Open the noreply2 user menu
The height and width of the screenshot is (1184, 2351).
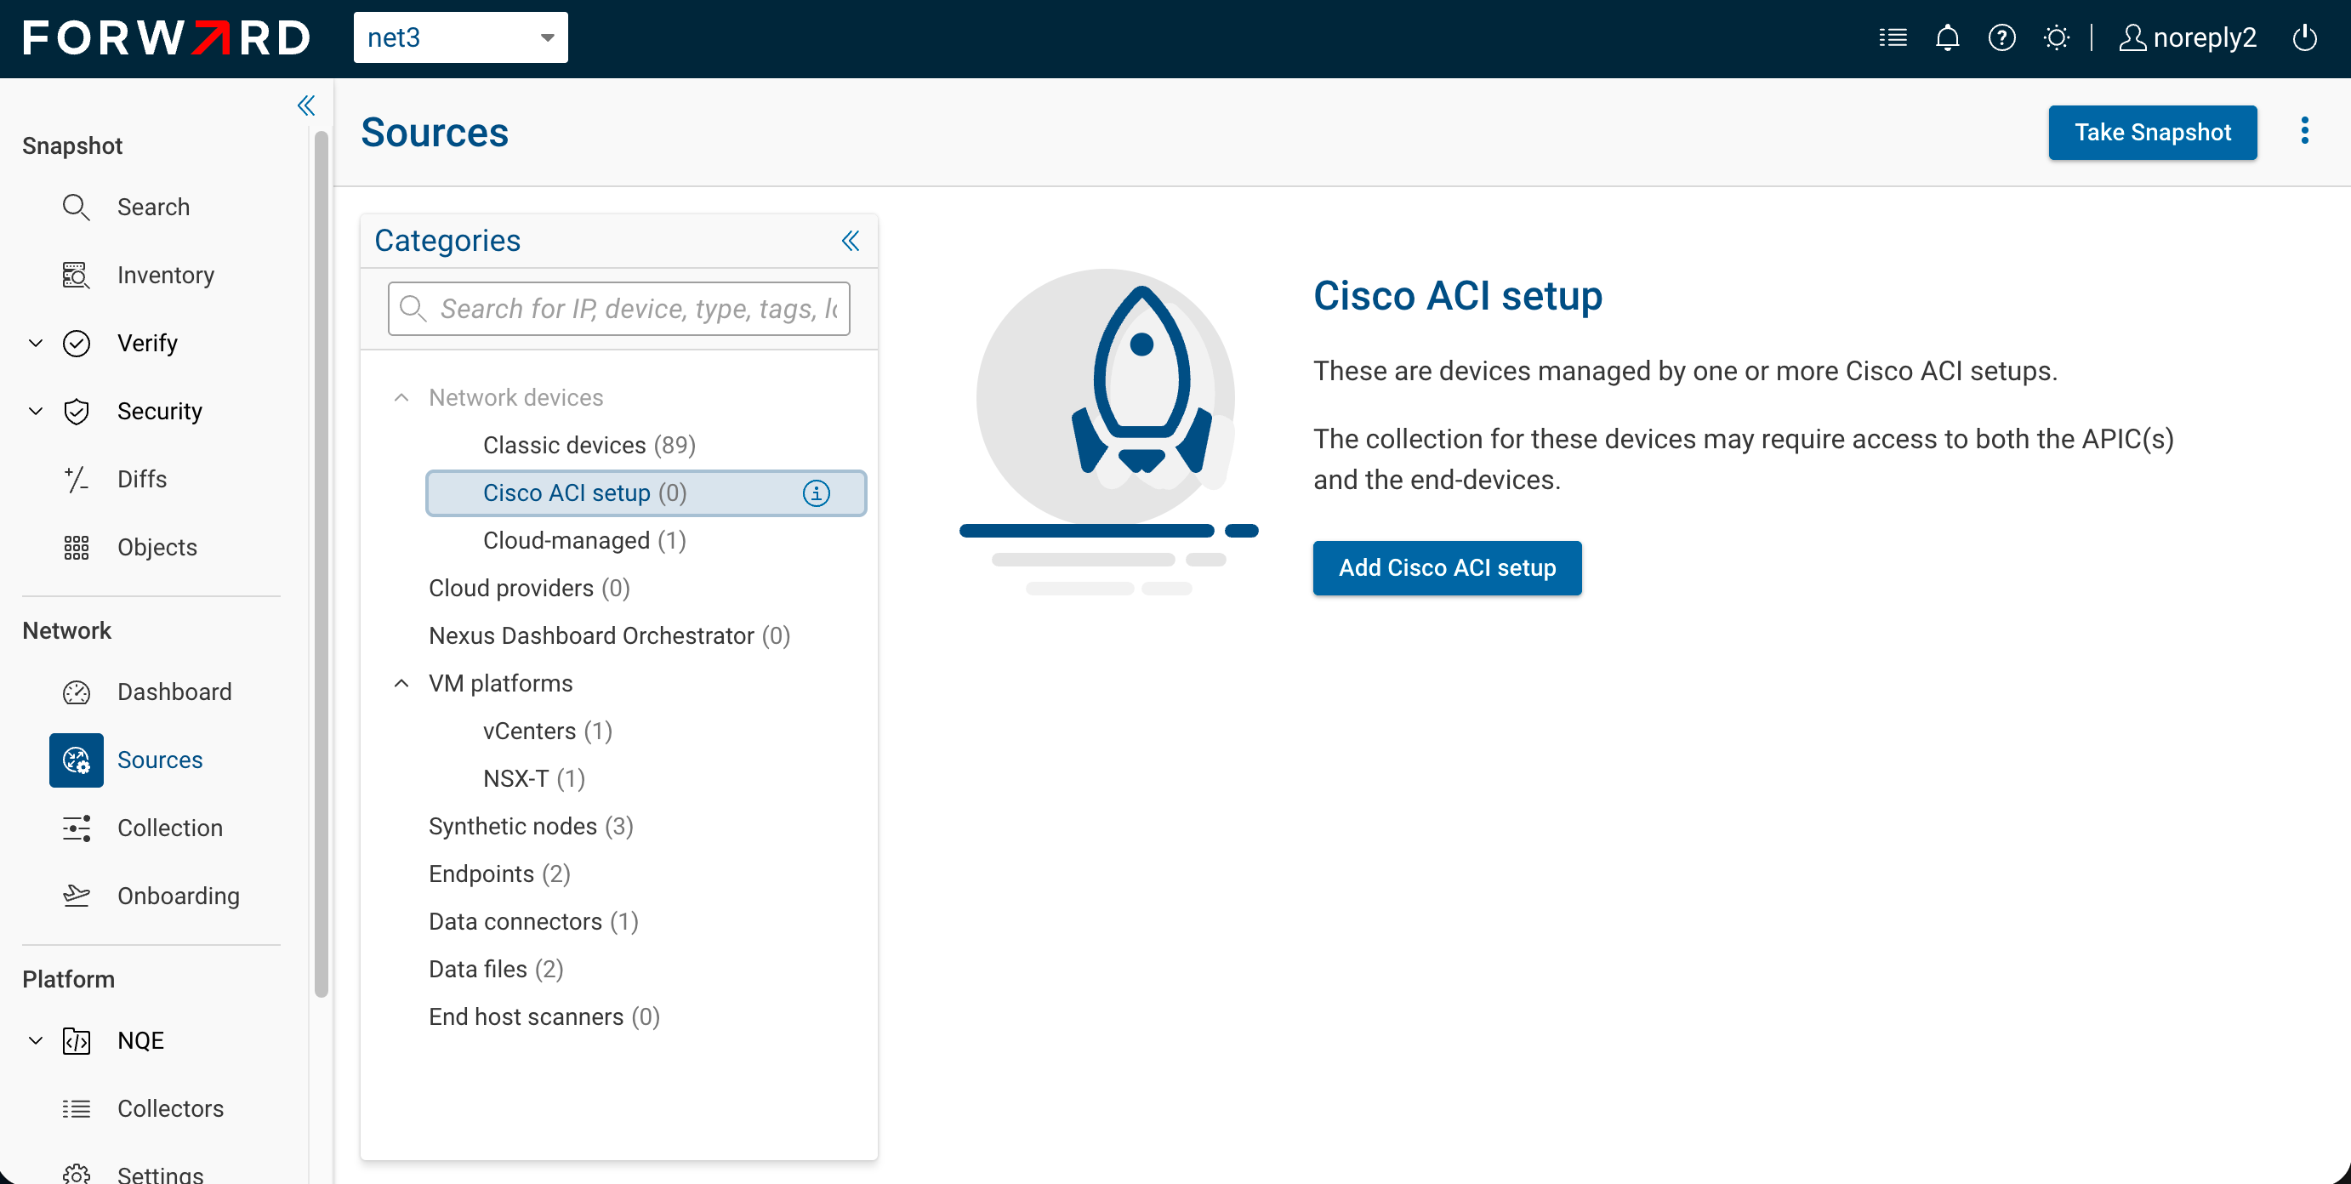point(2187,37)
